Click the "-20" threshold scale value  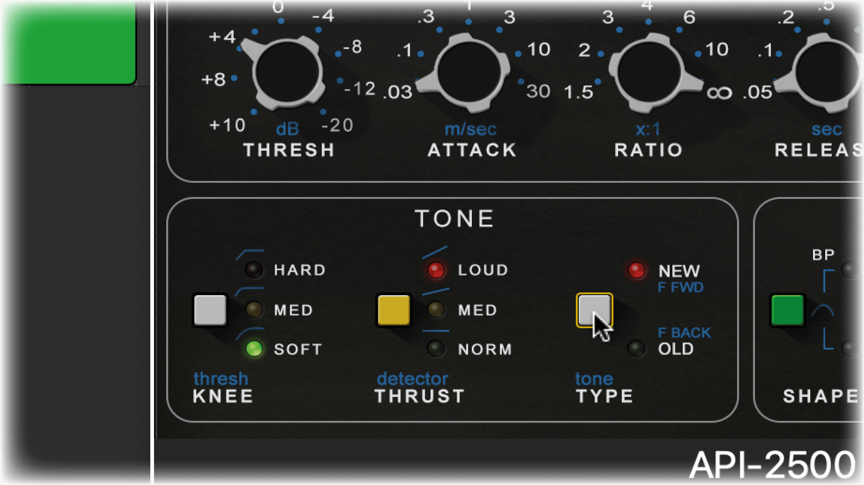[337, 126]
